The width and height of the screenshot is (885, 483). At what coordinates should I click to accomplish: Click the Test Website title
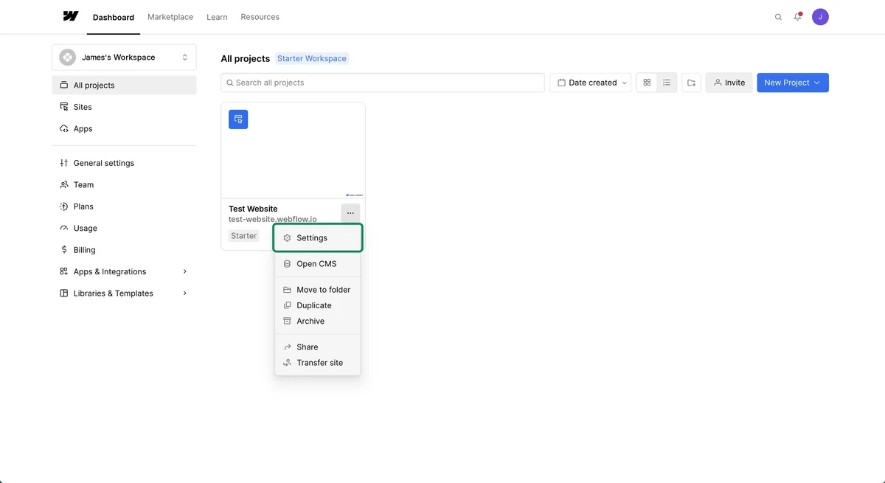coord(253,209)
